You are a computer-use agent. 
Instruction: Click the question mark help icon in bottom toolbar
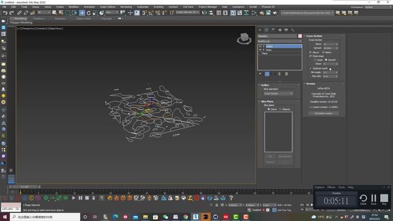[x=231, y=198]
